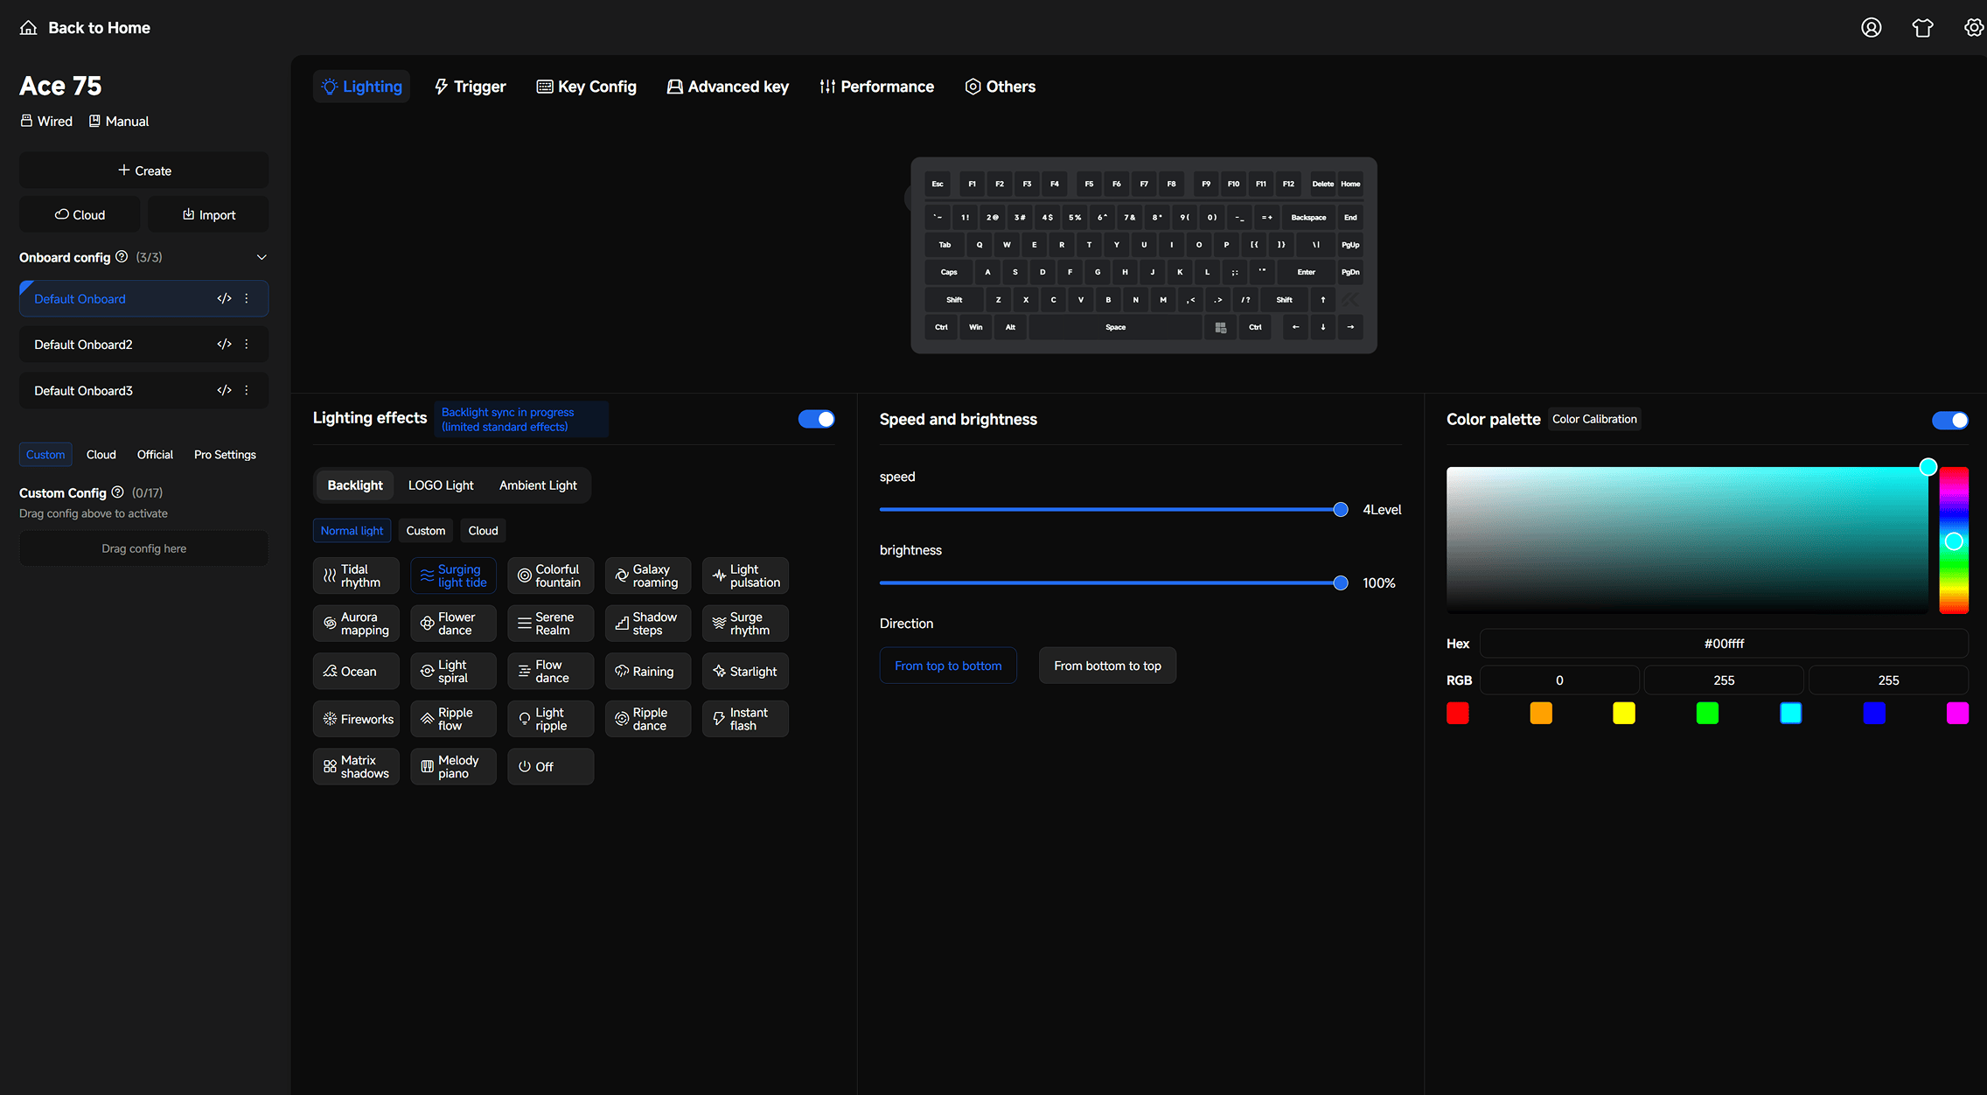Select the Light pulsation effect

[x=745, y=575]
